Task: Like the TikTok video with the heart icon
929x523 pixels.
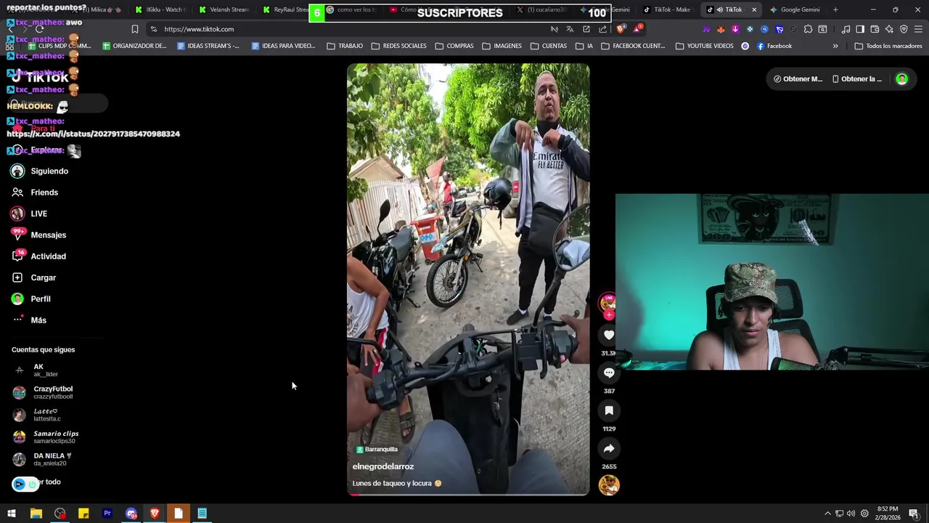Action: pos(609,335)
